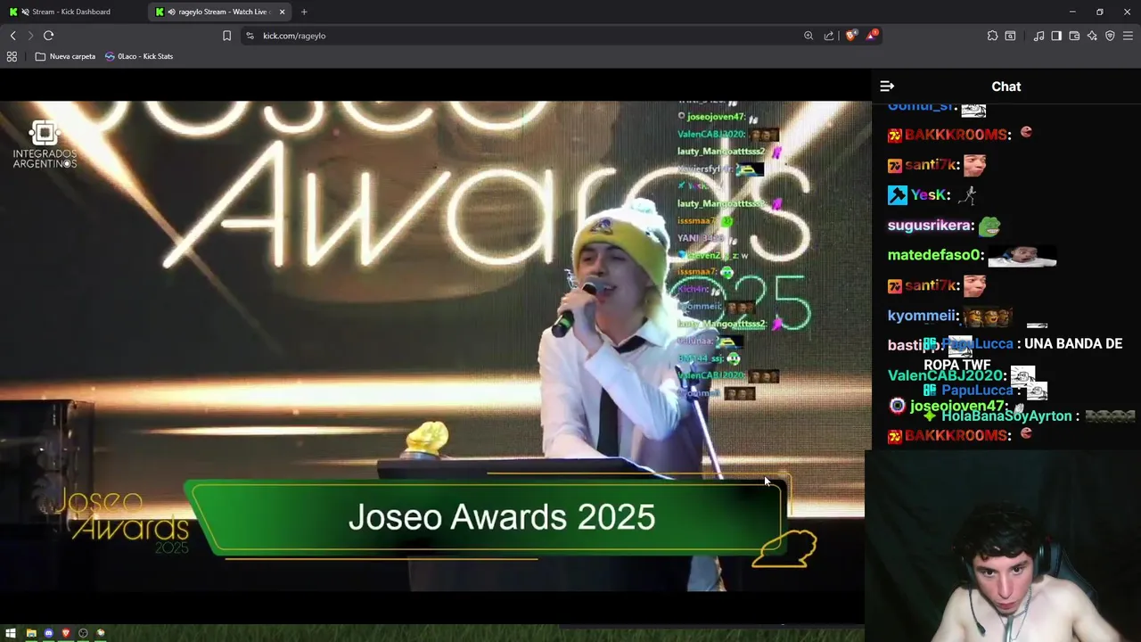Open the Brave Wallet icon
This screenshot has height=642, width=1141.
tap(1074, 36)
